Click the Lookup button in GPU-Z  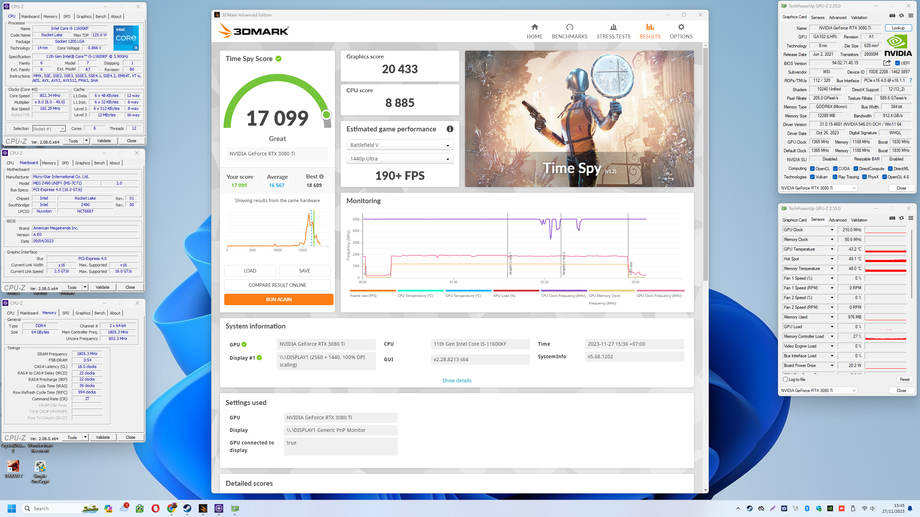pyautogui.click(x=898, y=28)
